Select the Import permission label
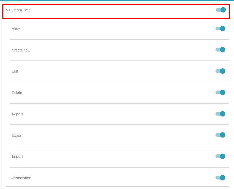Screen dimensions: 234x189 (x=17, y=157)
